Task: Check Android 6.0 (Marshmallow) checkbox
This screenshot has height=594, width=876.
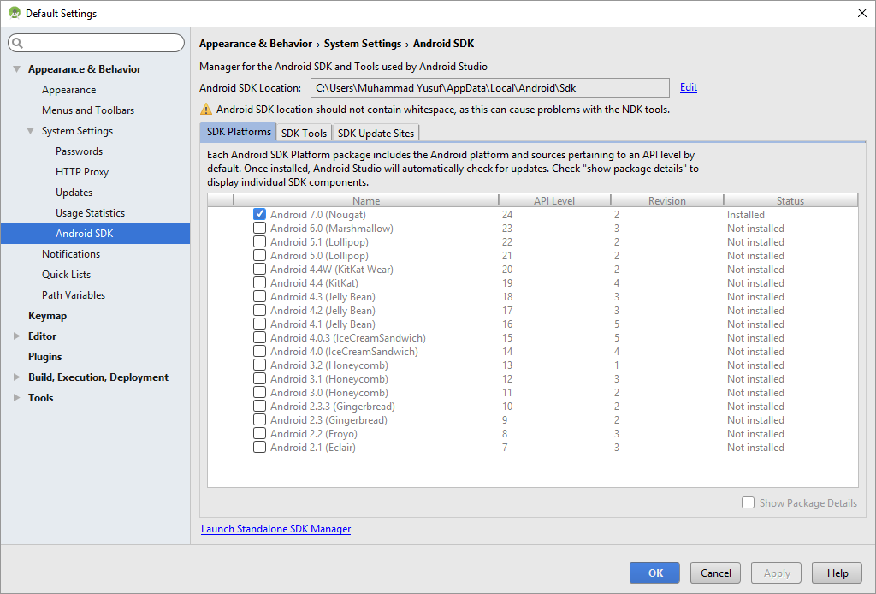Action: click(259, 228)
